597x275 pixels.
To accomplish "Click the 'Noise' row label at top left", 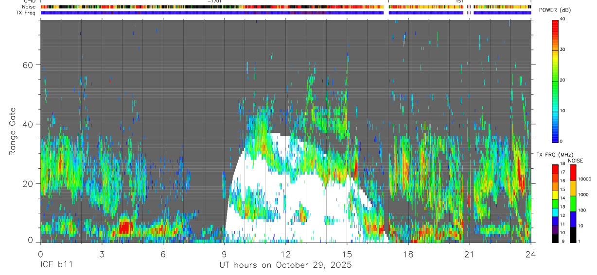I will (x=30, y=7).
